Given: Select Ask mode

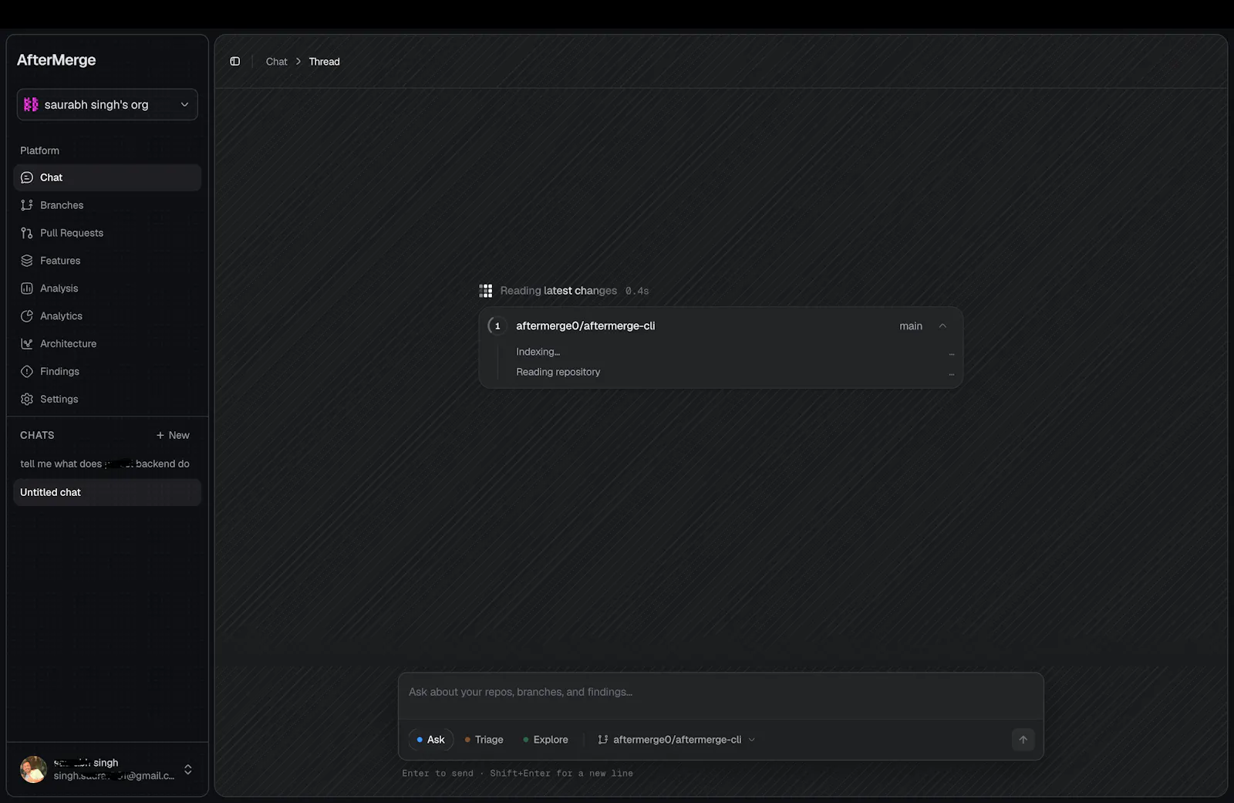Looking at the screenshot, I should tap(430, 740).
